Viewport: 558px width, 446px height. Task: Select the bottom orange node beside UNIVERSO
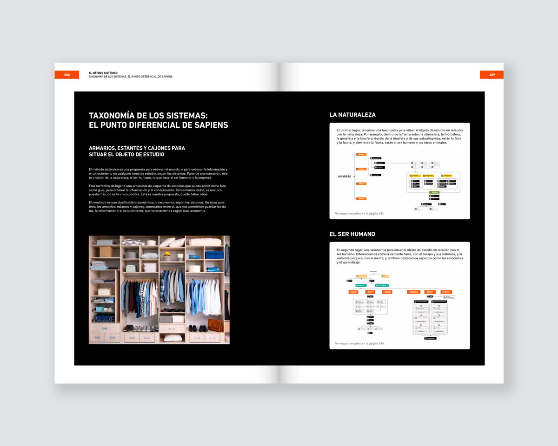361,199
